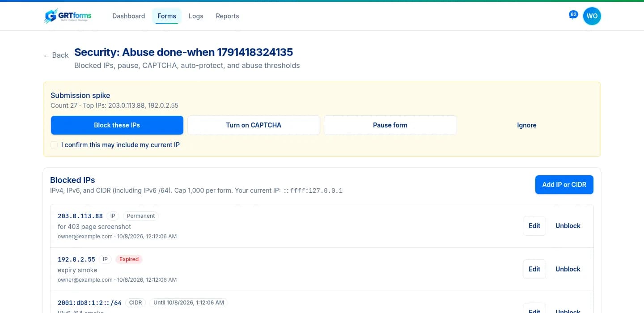Open the notifications icon with 62 badge

573,15
